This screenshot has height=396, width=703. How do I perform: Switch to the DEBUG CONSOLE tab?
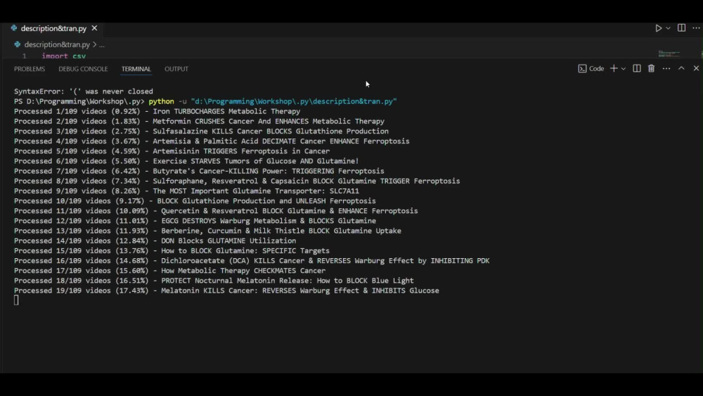click(83, 69)
